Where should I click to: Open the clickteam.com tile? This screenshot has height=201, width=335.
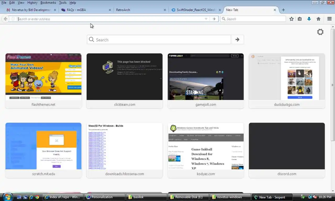coord(125,81)
